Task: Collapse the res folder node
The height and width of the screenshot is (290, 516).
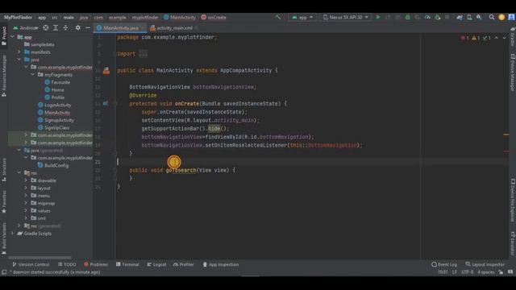Action: click(19, 172)
